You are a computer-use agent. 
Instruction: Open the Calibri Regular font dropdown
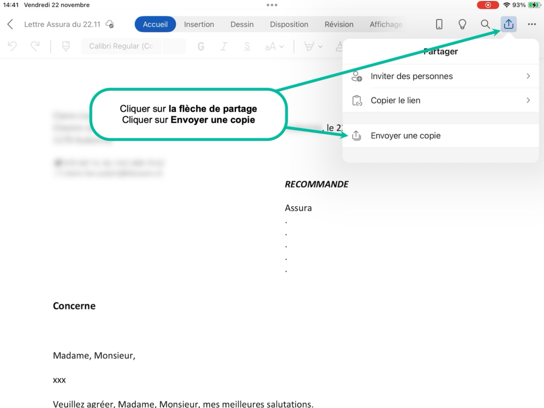[121, 46]
